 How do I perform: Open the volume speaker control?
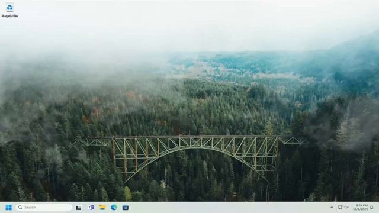346,207
